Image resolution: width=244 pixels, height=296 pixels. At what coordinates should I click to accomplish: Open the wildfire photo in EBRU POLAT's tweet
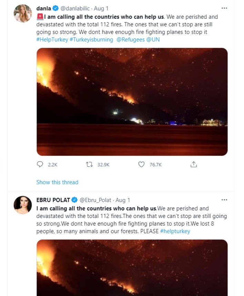[132, 268]
